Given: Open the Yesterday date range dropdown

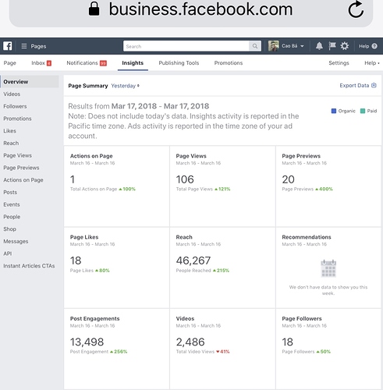Looking at the screenshot, I should click(125, 86).
